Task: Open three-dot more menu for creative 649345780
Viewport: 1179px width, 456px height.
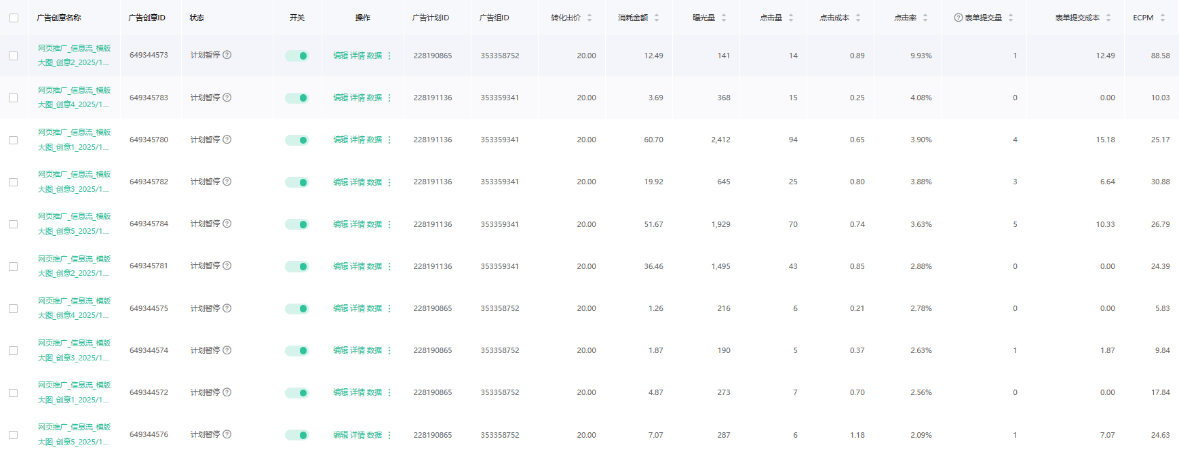Action: click(x=389, y=140)
